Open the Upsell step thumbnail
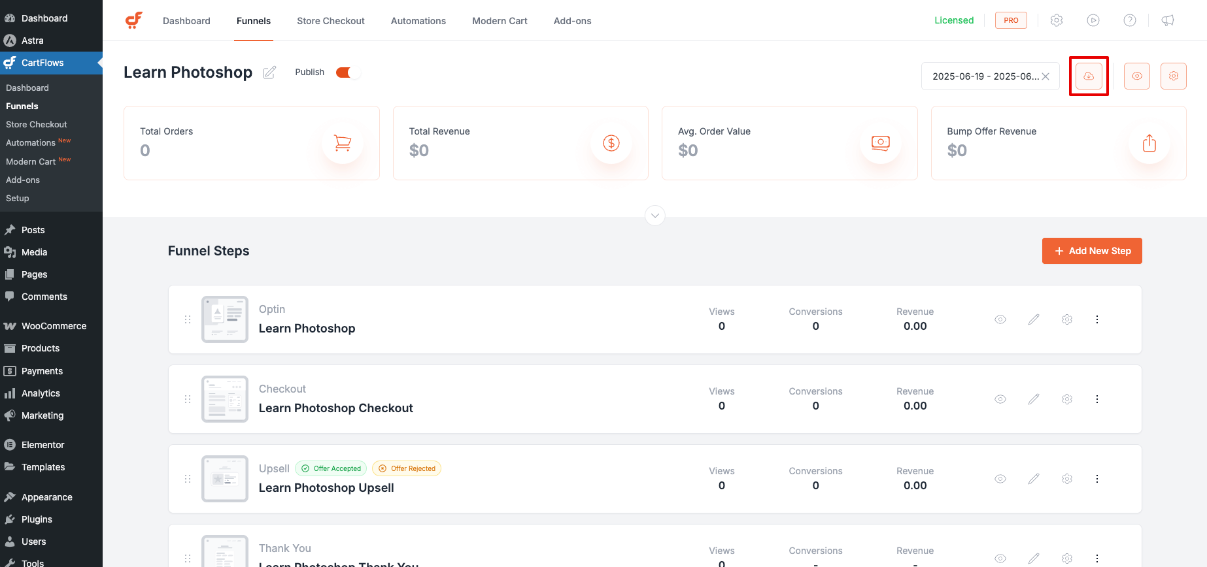1207x567 pixels. (225, 479)
